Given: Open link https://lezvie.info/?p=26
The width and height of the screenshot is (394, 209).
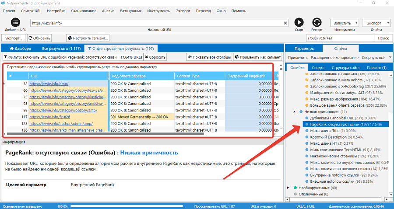Looking at the screenshot, I should coord(50,117).
